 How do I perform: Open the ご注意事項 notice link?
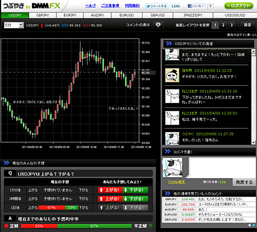click(x=110, y=6)
